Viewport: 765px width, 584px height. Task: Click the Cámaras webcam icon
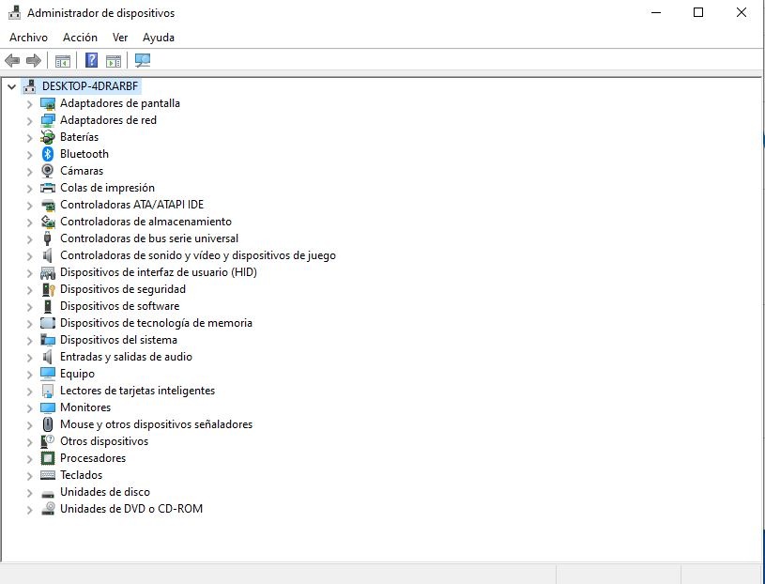click(47, 171)
